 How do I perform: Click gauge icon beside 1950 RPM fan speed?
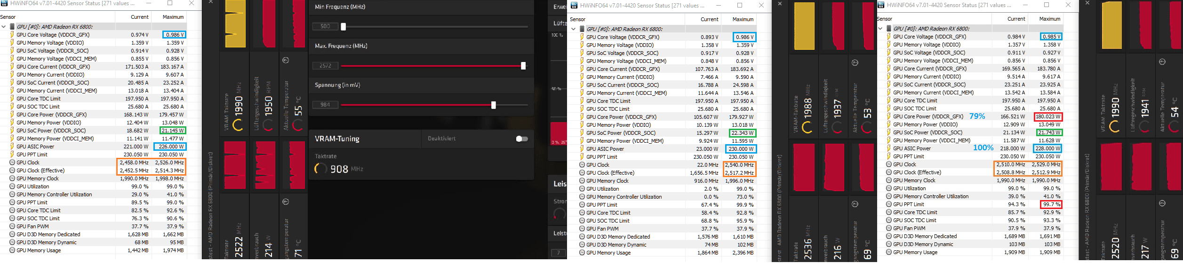point(268,125)
